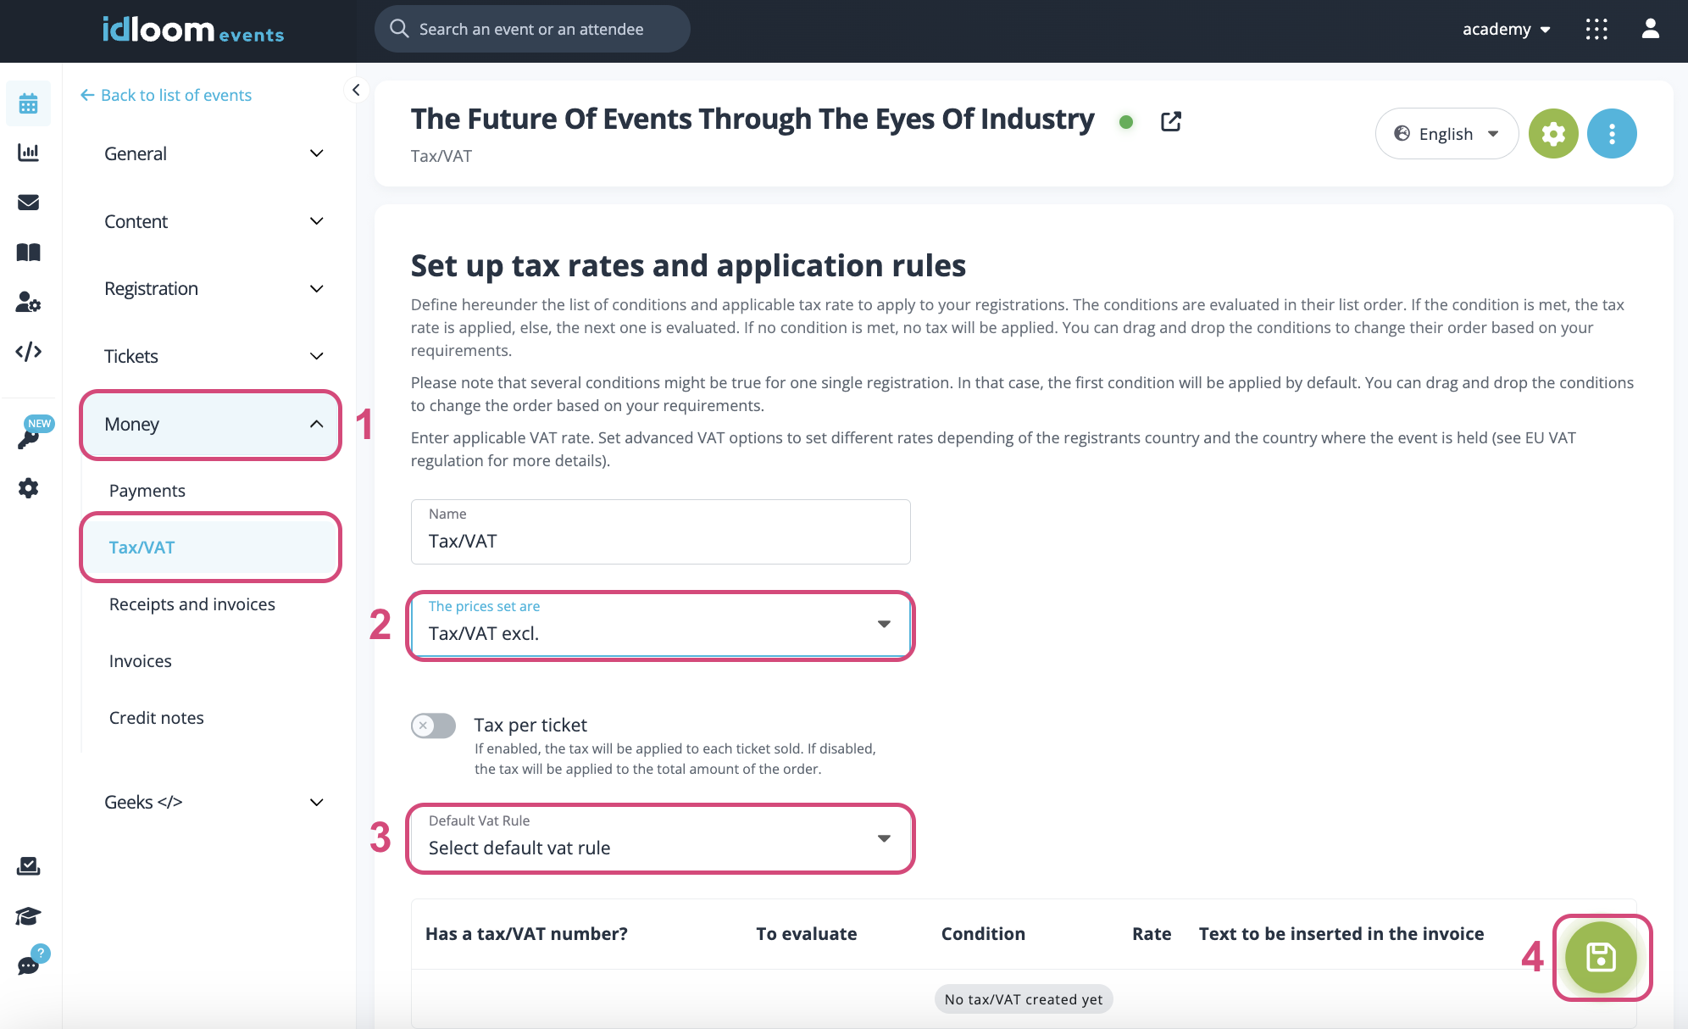This screenshot has height=1029, width=1688.
Task: Navigate to Receipts and invoices submenu
Action: (x=192, y=603)
